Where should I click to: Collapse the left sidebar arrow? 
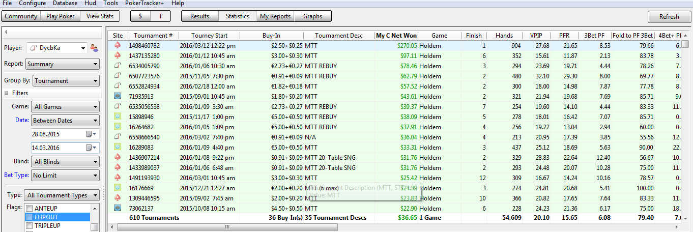click(6, 32)
